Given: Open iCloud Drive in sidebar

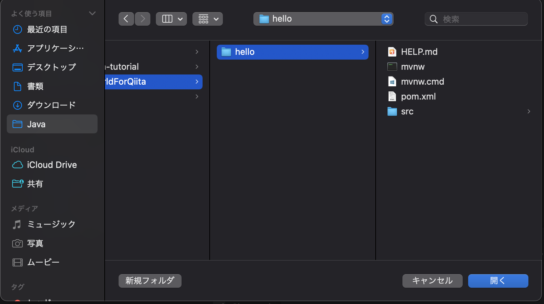Looking at the screenshot, I should tap(52, 165).
